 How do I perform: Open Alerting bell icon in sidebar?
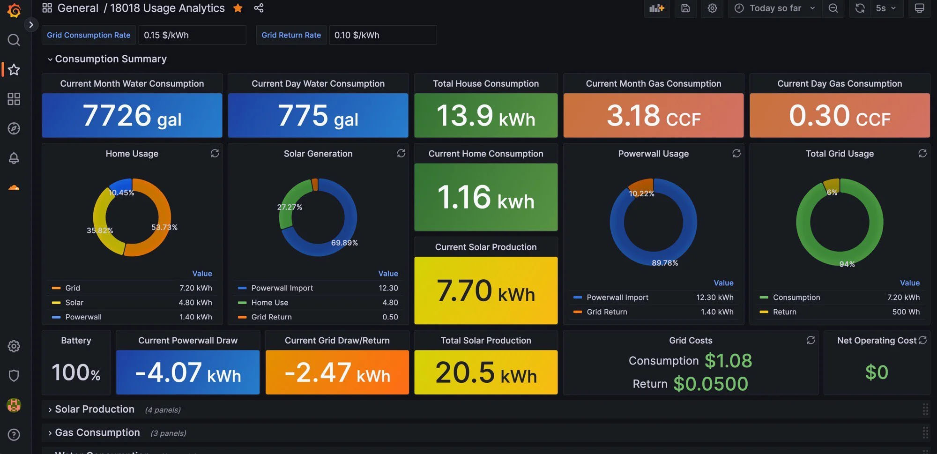14,158
